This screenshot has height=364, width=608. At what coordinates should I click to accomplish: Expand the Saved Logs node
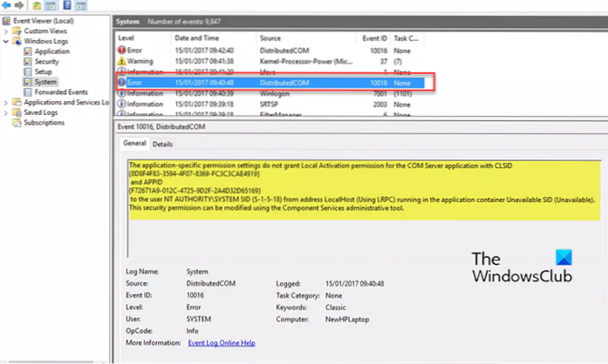4,112
